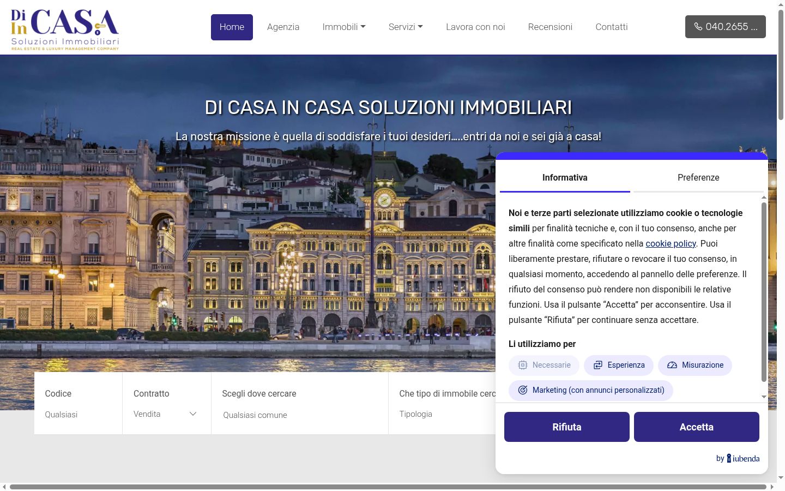785x491 pixels.
Task: Click the Marketing target icon
Action: 523,391
